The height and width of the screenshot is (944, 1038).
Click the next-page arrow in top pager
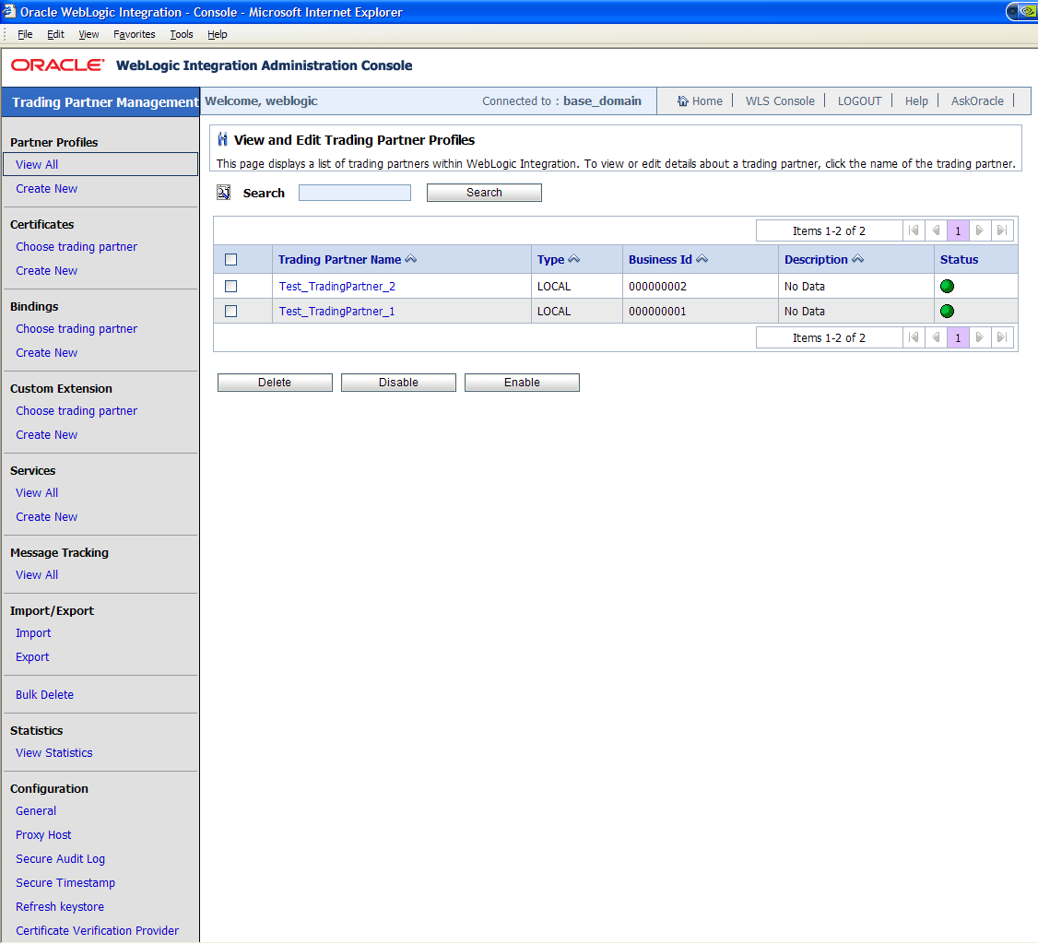pyautogui.click(x=980, y=230)
